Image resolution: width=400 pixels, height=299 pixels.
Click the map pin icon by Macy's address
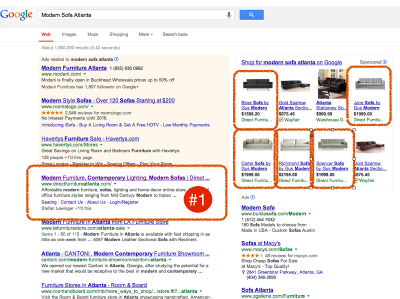click(243, 272)
